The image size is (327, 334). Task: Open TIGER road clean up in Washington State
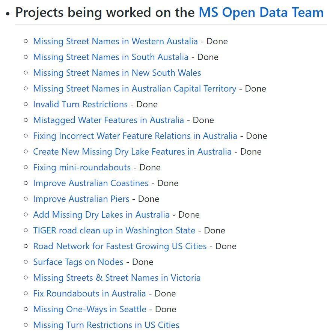tap(115, 230)
